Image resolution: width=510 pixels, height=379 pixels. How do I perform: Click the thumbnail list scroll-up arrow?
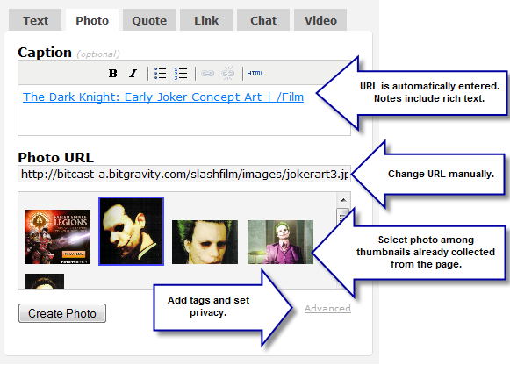[343, 200]
